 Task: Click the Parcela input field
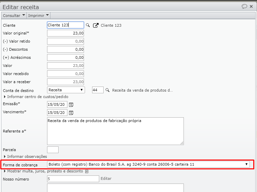pos(53,150)
